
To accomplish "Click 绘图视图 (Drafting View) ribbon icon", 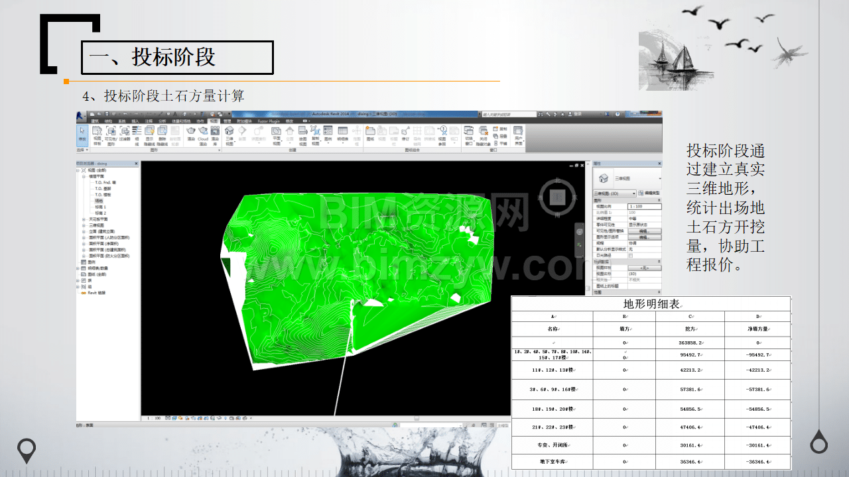I will [302, 136].
